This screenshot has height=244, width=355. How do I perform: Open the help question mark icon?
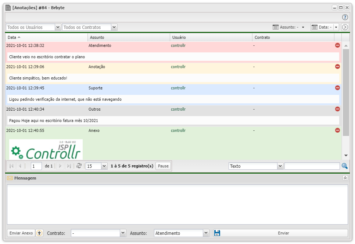[x=345, y=17]
